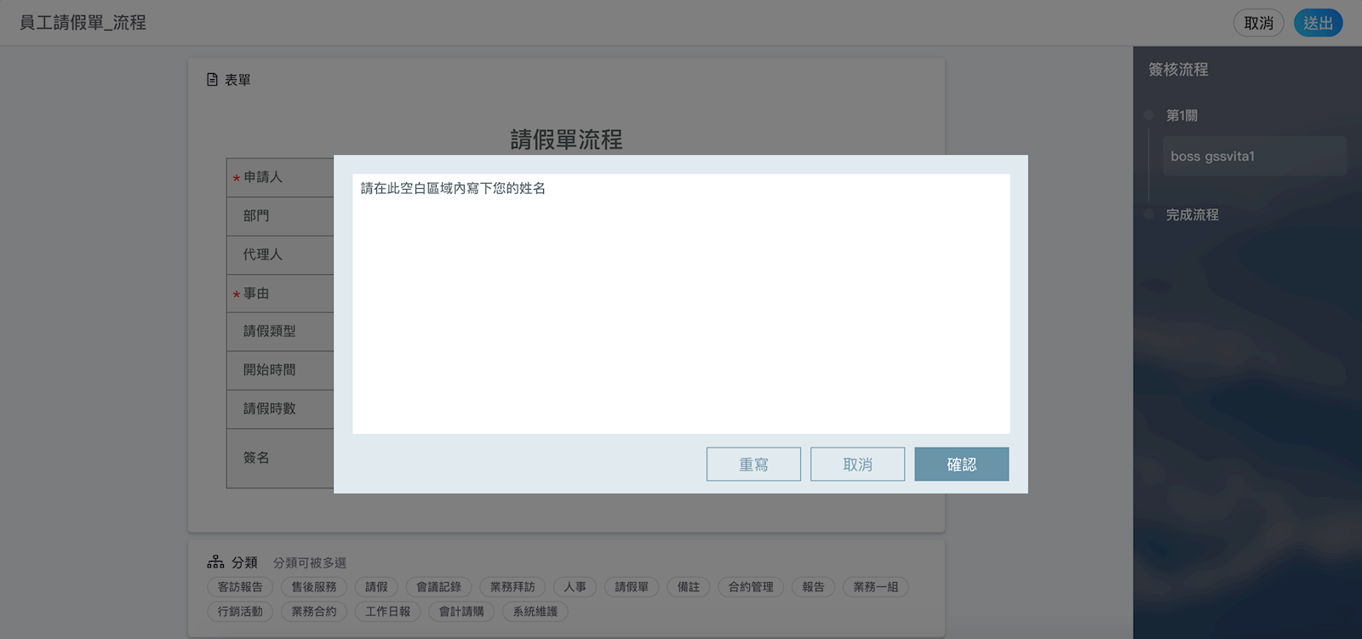Toggle the 售後服務 category tag
This screenshot has width=1362, height=639.
pyautogui.click(x=314, y=587)
